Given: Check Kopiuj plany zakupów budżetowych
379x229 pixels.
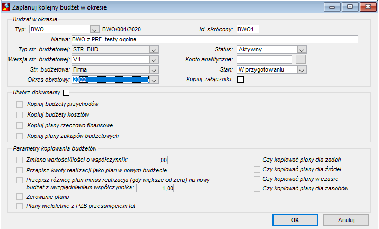Looking at the screenshot, I should pyautogui.click(x=20, y=136).
